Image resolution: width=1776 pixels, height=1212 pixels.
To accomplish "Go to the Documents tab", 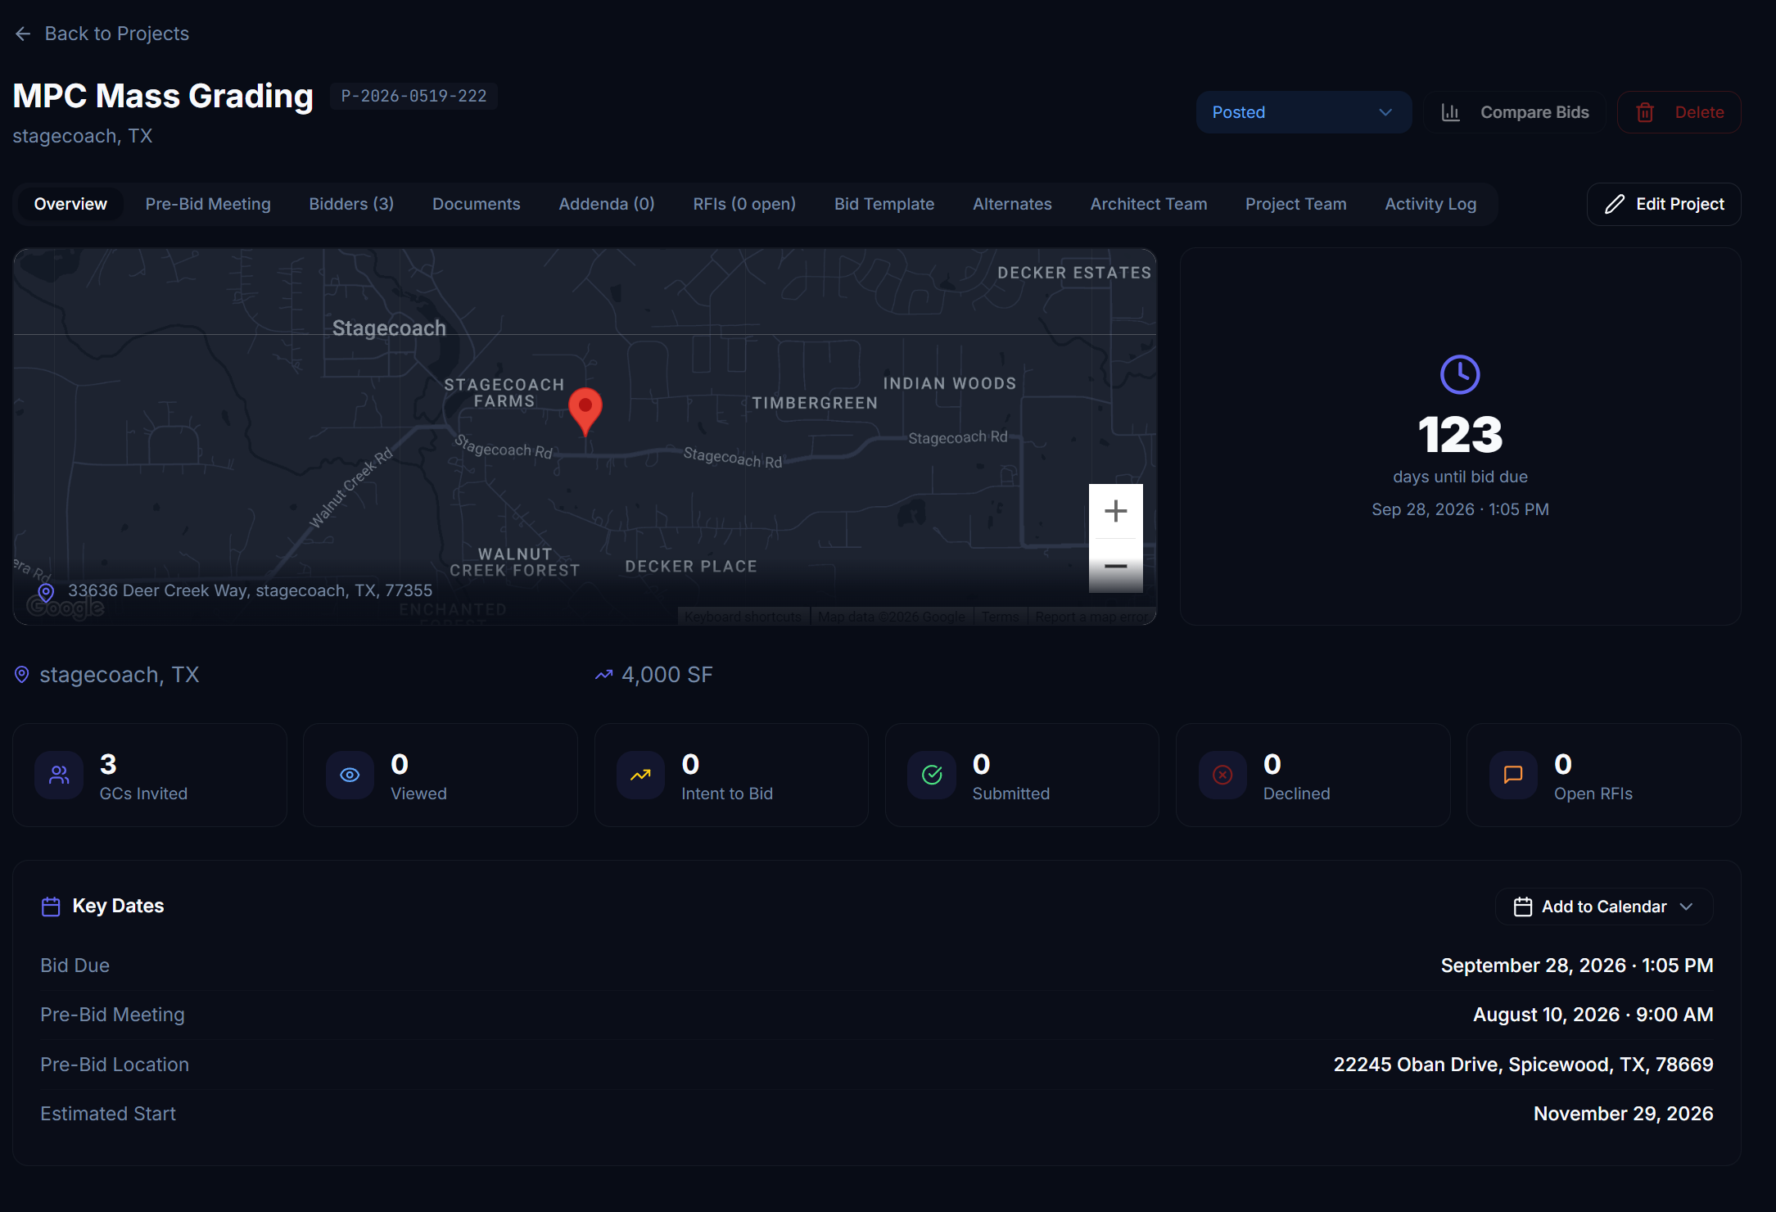I will 477,204.
